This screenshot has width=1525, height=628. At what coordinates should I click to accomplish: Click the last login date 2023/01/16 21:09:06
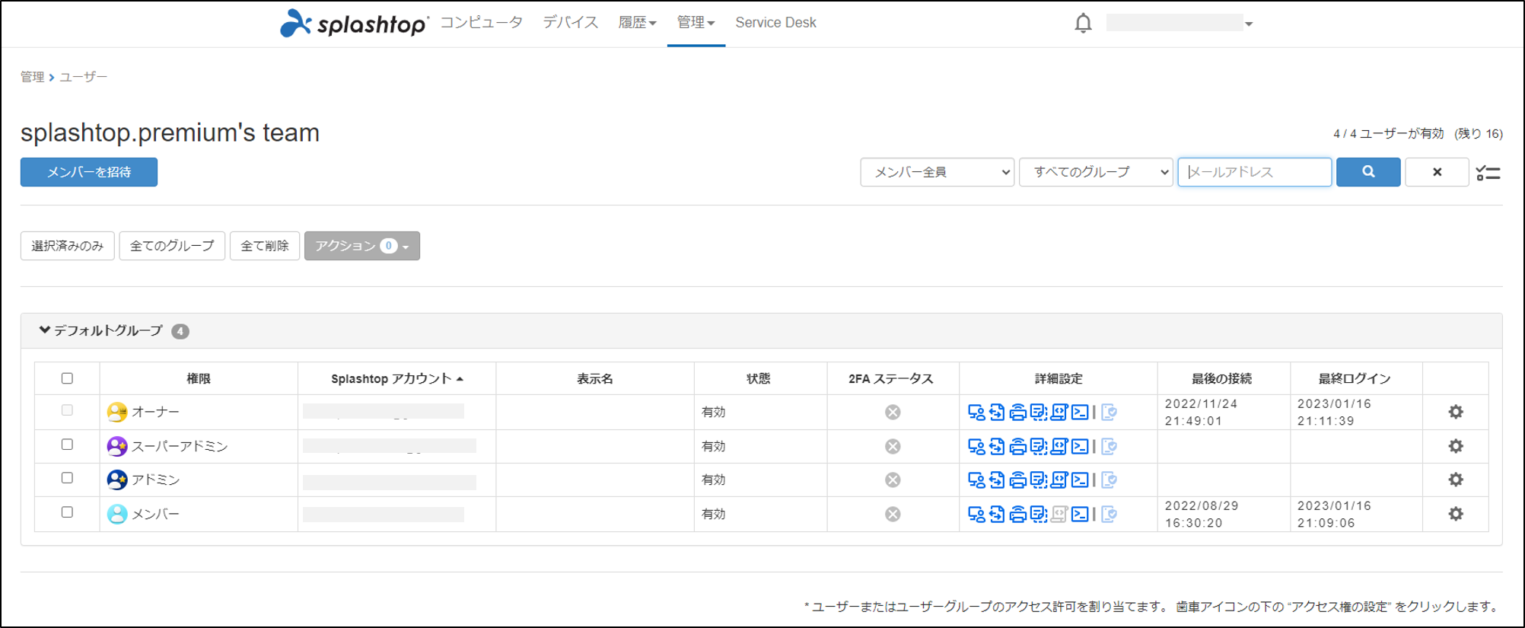click(1335, 515)
